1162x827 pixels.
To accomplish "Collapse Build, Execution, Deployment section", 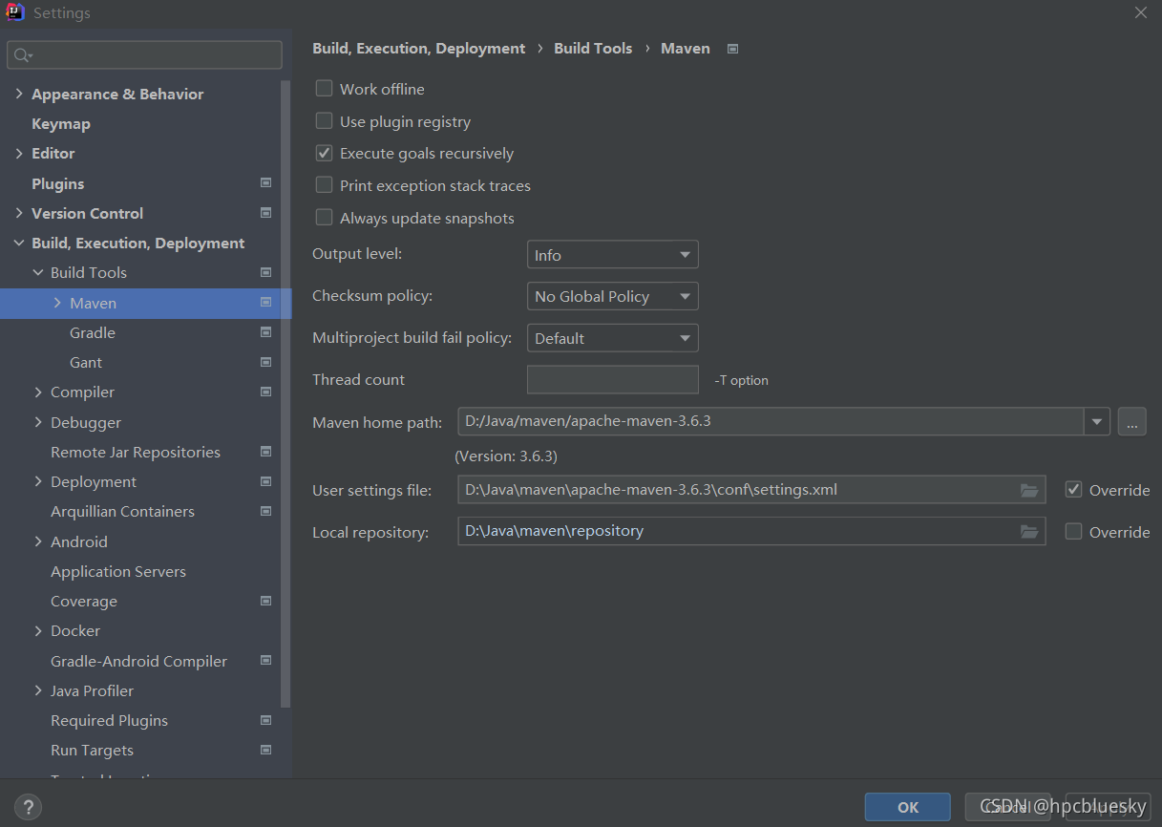I will coord(19,243).
